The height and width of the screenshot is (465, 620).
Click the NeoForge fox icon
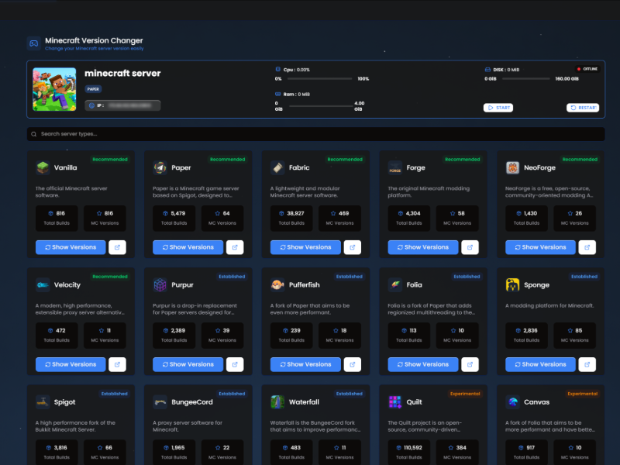pyautogui.click(x=512, y=167)
